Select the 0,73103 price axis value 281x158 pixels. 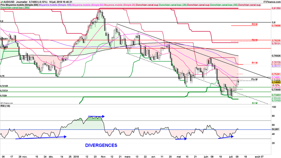coord(276,101)
